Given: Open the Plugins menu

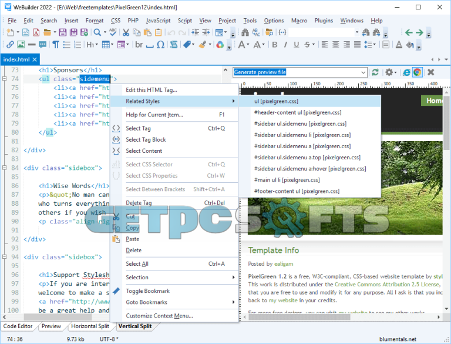Looking at the screenshot, I should (x=324, y=21).
